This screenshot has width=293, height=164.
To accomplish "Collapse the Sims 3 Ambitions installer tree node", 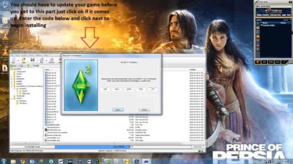I will pyautogui.click(x=12, y=86).
